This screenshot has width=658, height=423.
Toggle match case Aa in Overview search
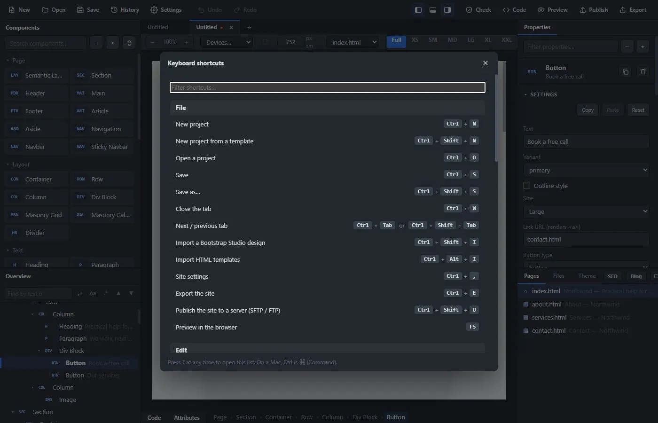coord(93,293)
